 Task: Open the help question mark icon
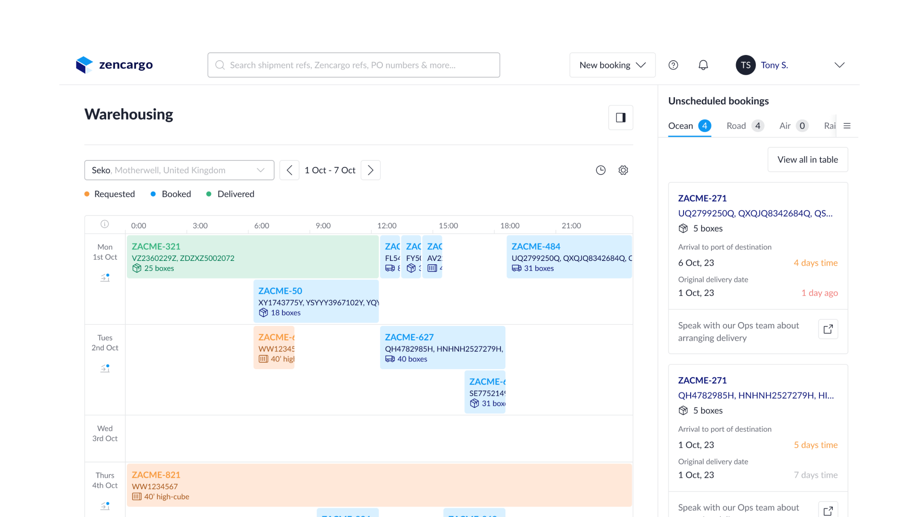point(673,65)
